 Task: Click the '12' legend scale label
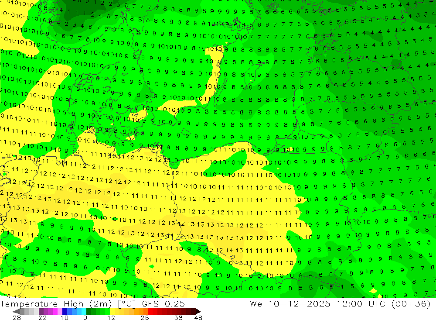tap(111, 318)
